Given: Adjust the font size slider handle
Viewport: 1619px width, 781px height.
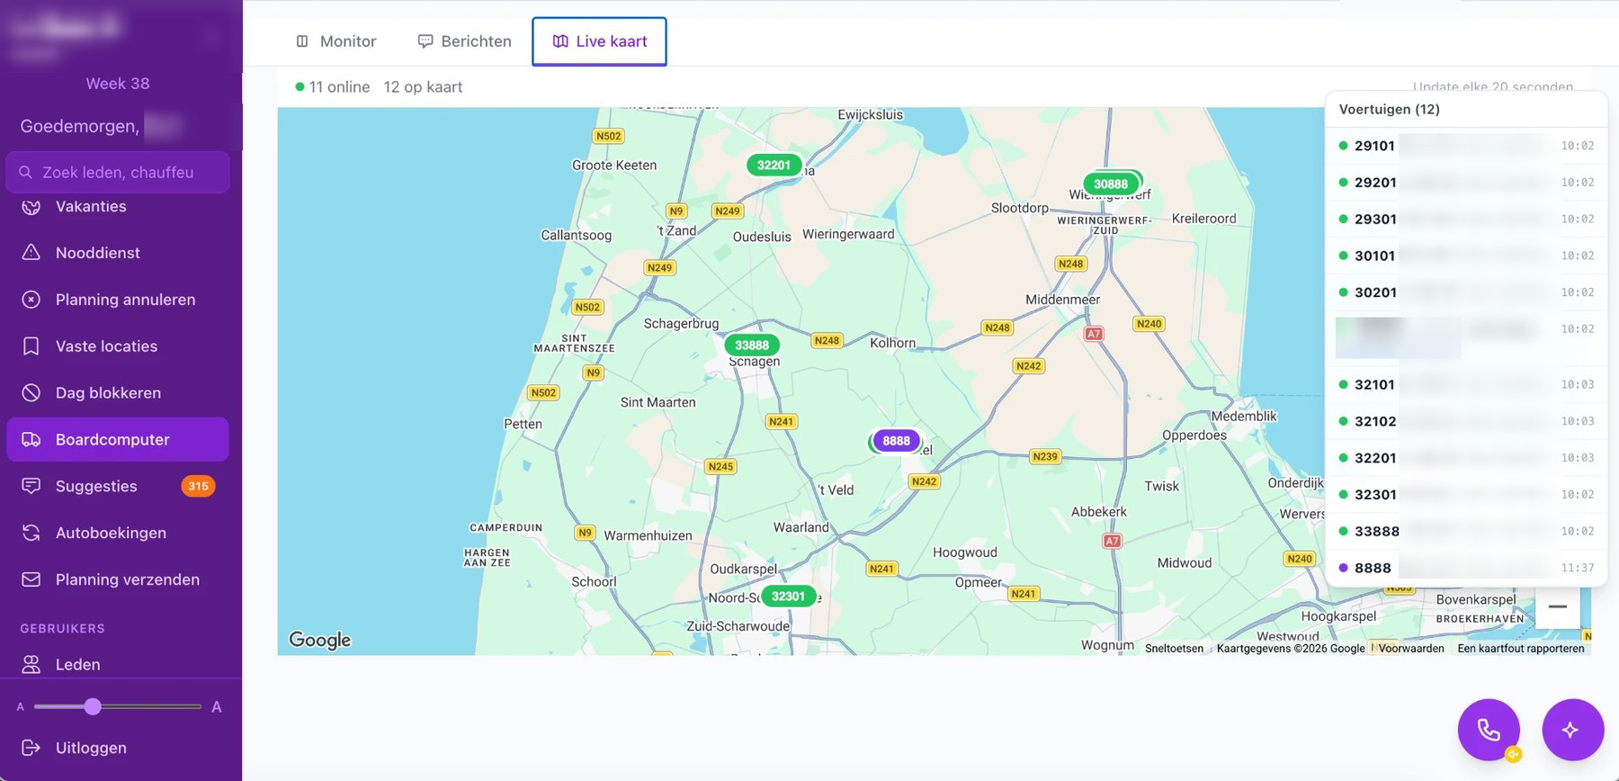Looking at the screenshot, I should 93,706.
